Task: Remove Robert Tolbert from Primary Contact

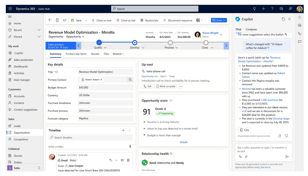Action: (x=101, y=79)
